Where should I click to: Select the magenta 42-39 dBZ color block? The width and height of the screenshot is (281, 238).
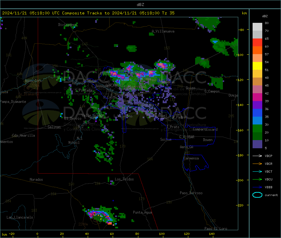257,97
